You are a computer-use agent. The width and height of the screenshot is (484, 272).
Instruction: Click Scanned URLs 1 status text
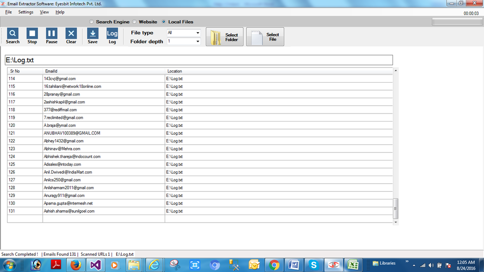click(x=95, y=254)
